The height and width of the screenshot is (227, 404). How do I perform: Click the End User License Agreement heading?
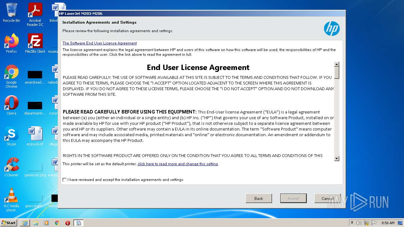click(x=198, y=67)
